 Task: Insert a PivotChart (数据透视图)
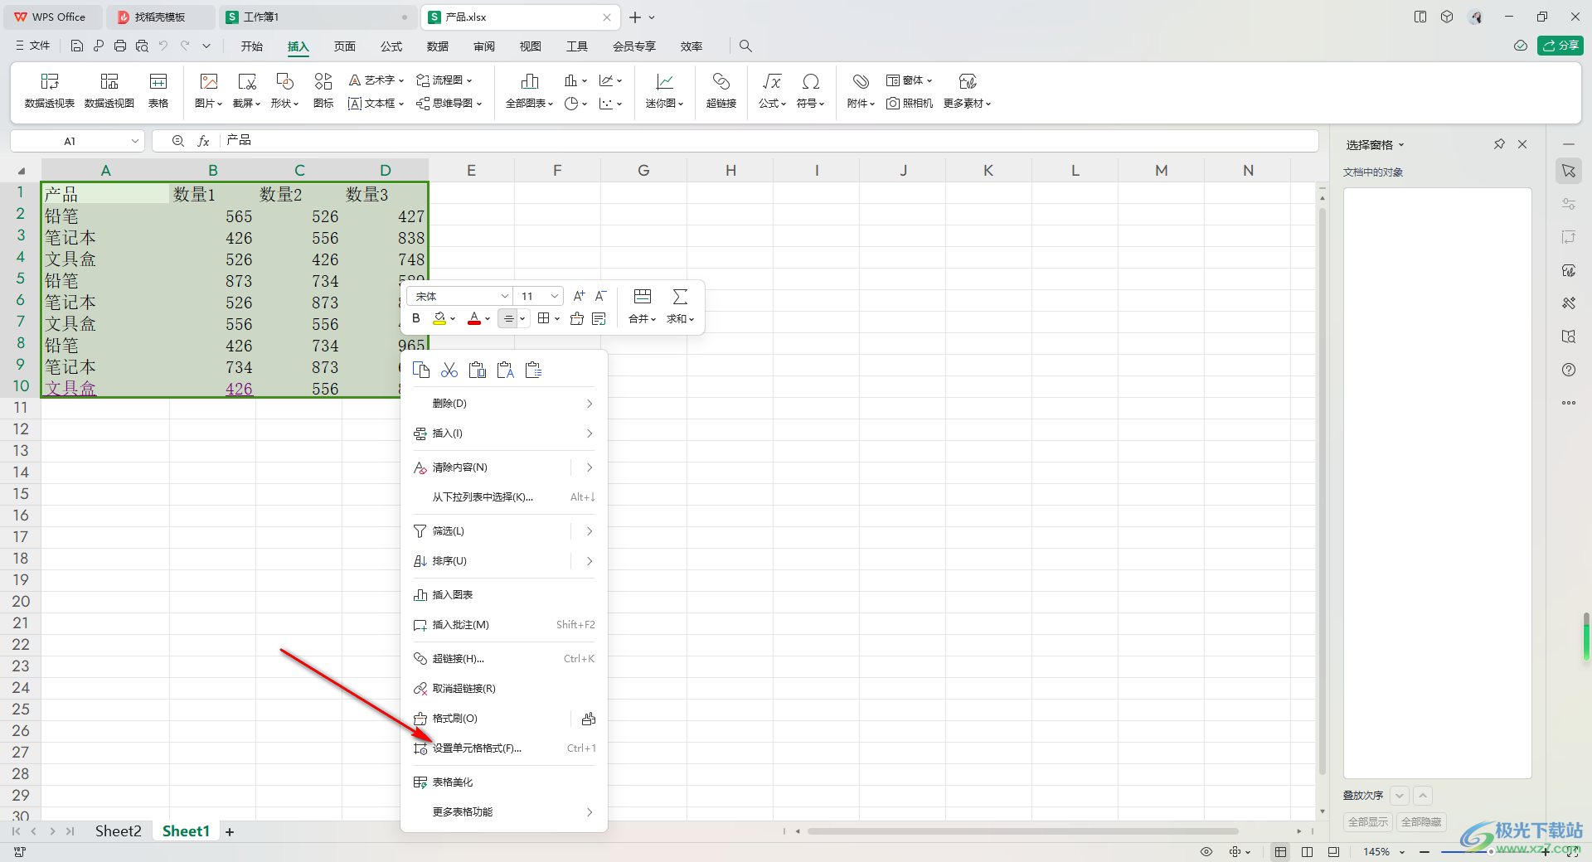pos(109,90)
